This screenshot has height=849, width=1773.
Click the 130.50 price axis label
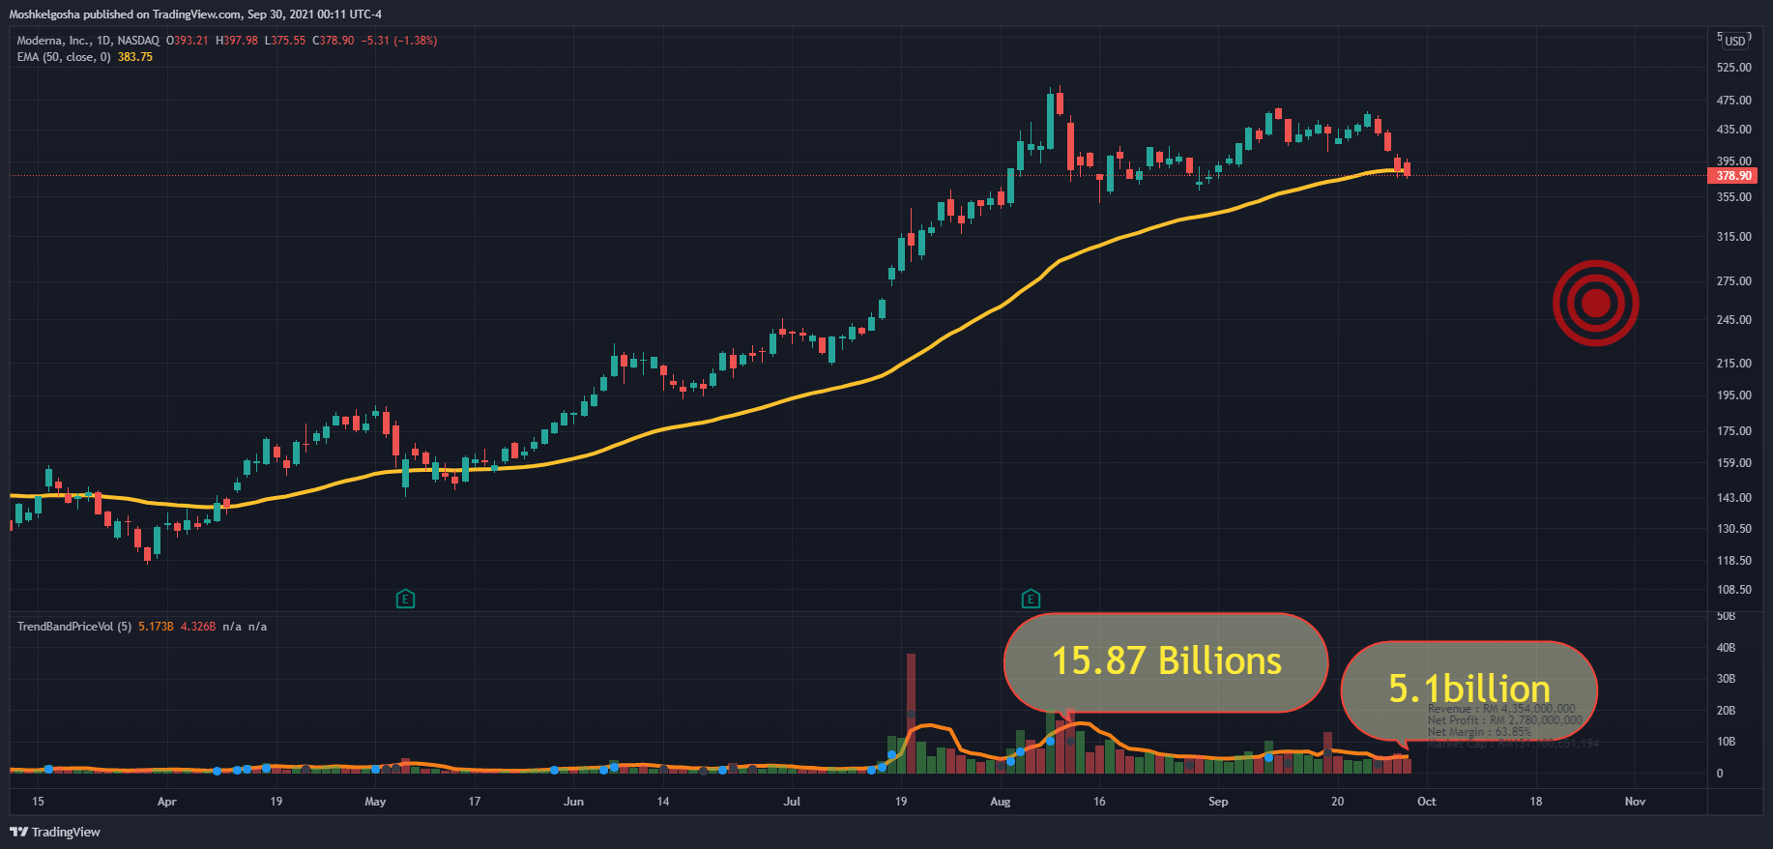tap(1734, 529)
